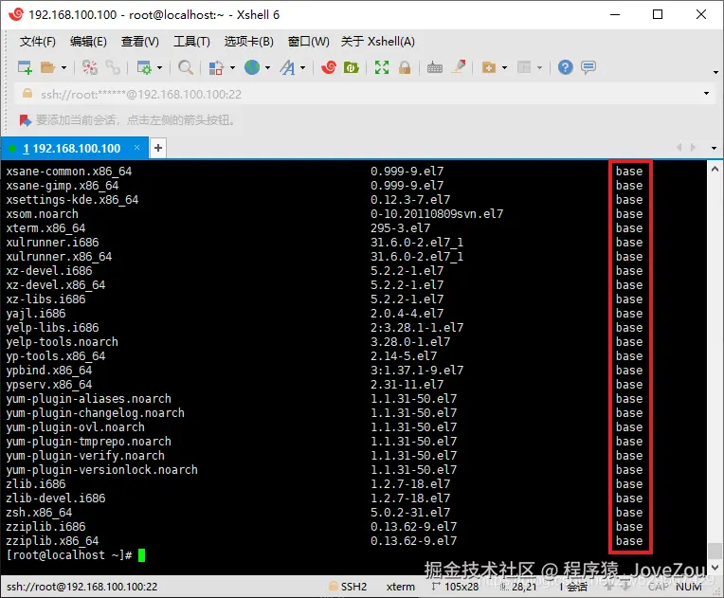Open session Properties gear icon
The width and height of the screenshot is (724, 598).
pyautogui.click(x=144, y=67)
